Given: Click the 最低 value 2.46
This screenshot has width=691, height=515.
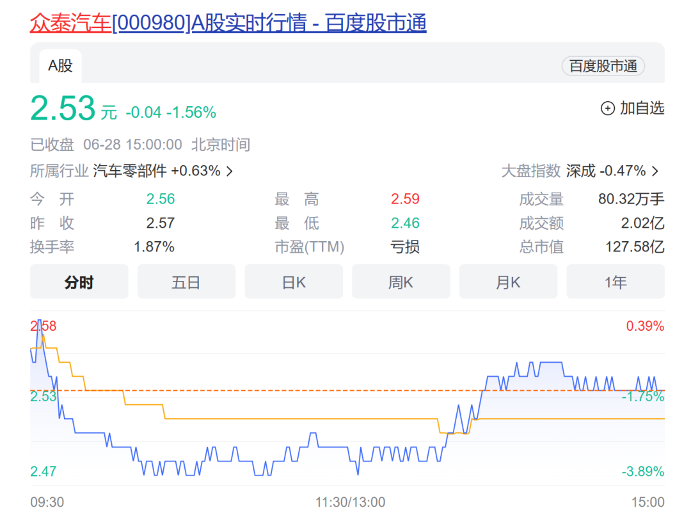Looking at the screenshot, I should pyautogui.click(x=405, y=223).
